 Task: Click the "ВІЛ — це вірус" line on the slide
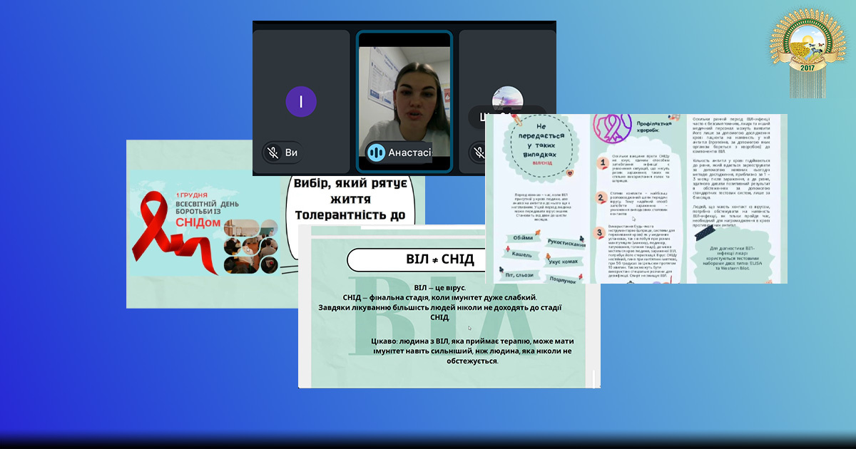pos(439,287)
